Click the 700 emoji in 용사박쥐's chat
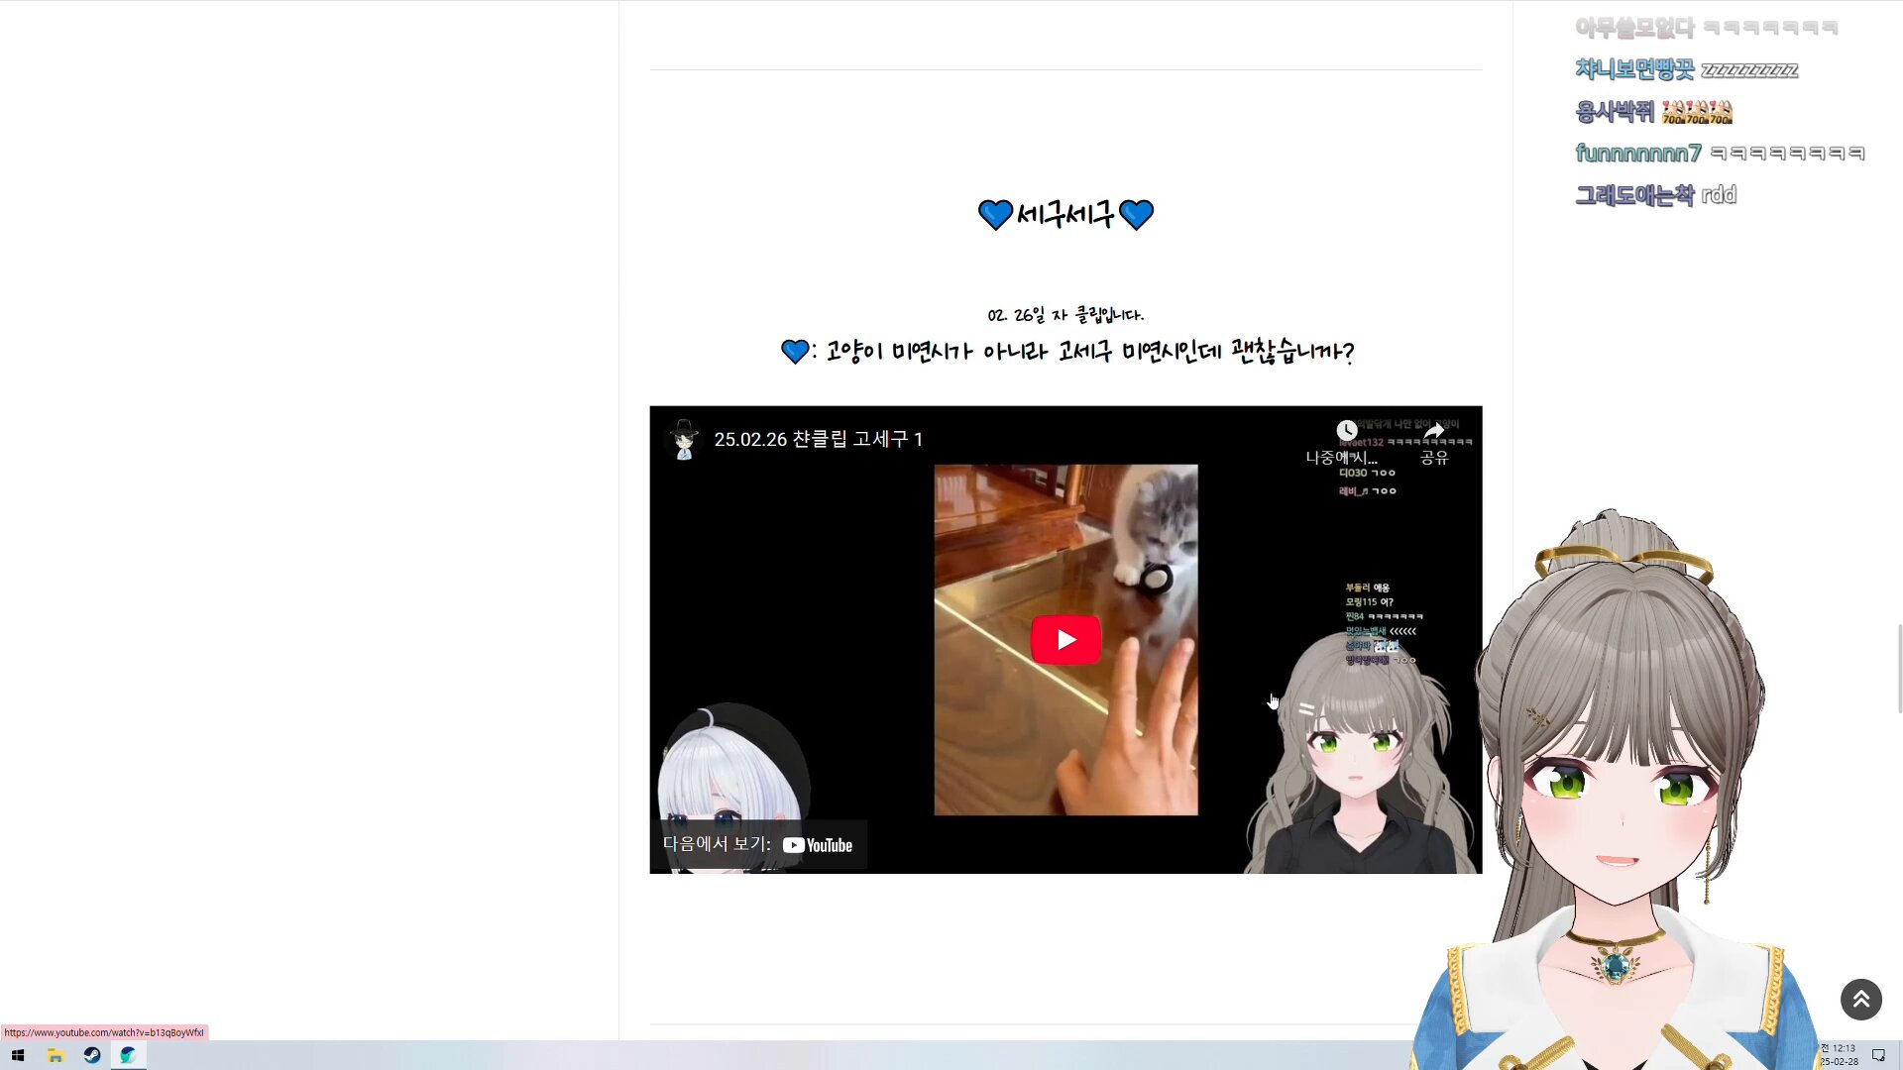This screenshot has height=1070, width=1903. [x=1697, y=112]
